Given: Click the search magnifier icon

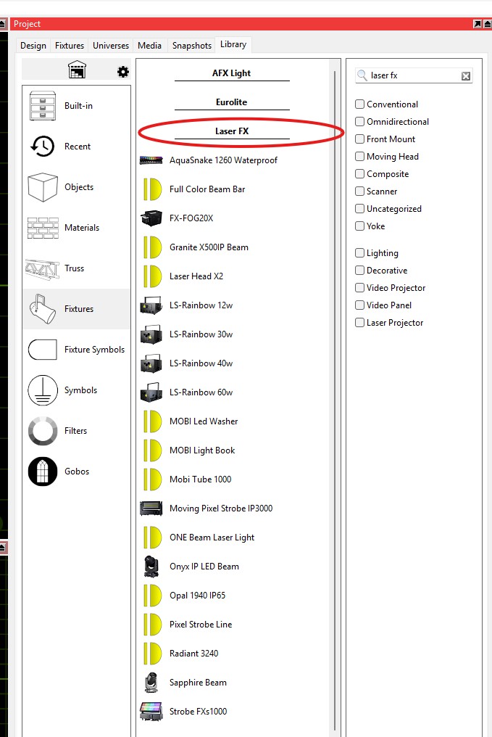Looking at the screenshot, I should [x=362, y=75].
